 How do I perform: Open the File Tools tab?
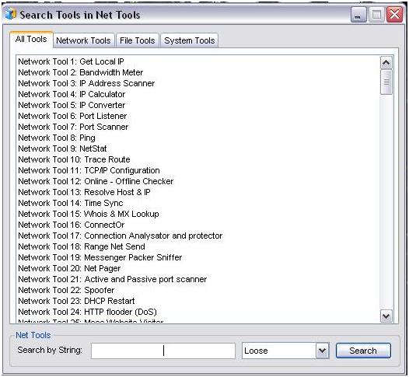point(138,40)
